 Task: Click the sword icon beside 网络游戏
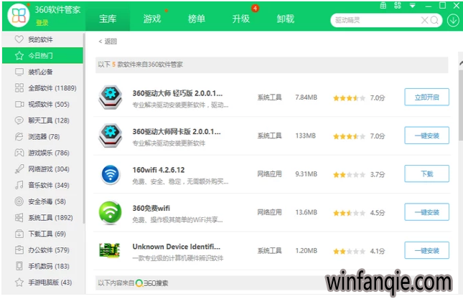(x=19, y=169)
